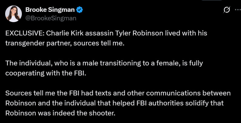Viewport: 241px width, 123px height.
Task: Click the words 'solidify that' in the post
Action: pyautogui.click(x=204, y=103)
